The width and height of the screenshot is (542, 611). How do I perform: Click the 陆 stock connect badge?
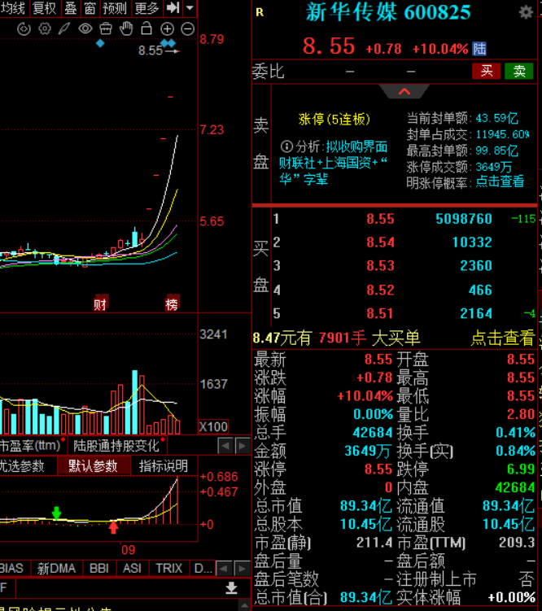click(x=479, y=49)
